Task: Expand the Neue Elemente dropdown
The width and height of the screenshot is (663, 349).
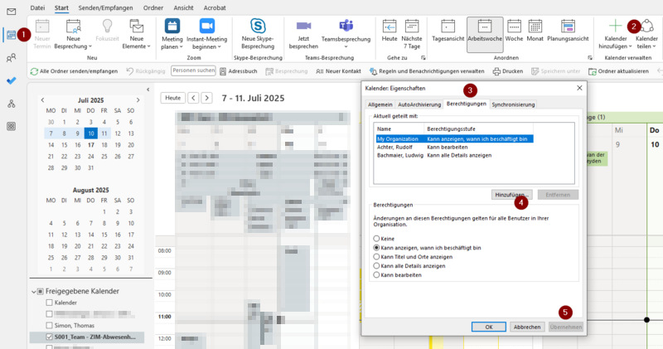Action: 137,33
